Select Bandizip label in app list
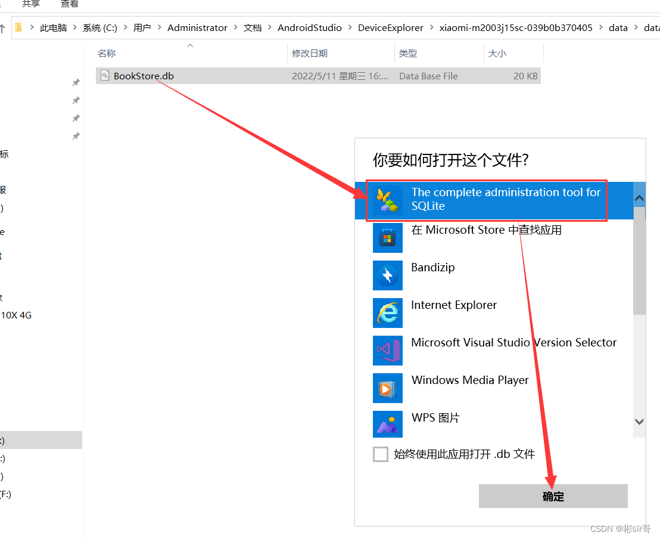This screenshot has width=660, height=539. pyautogui.click(x=432, y=267)
